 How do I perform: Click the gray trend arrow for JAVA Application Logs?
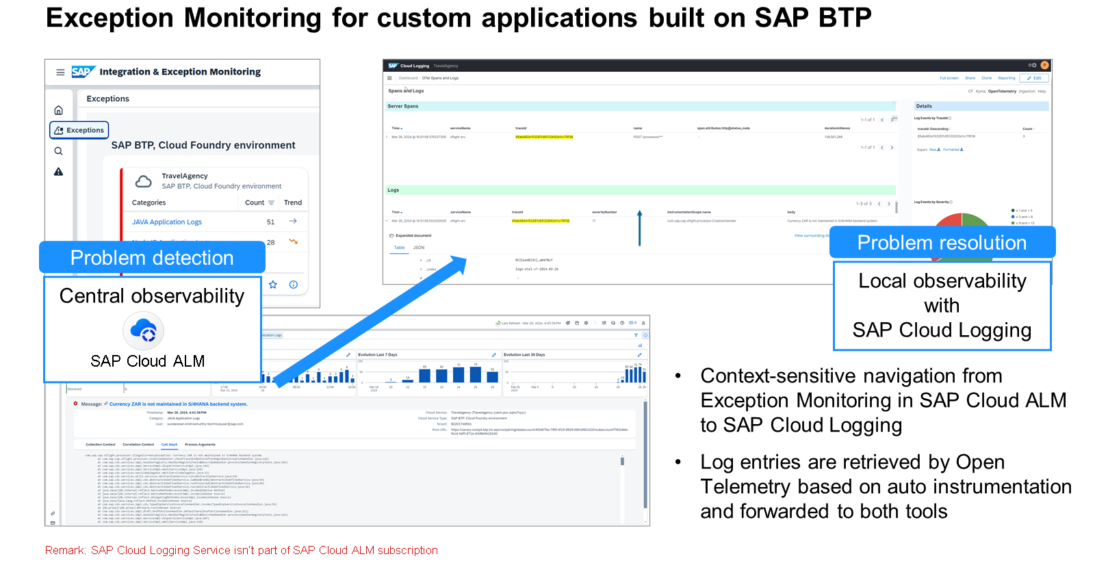[293, 221]
